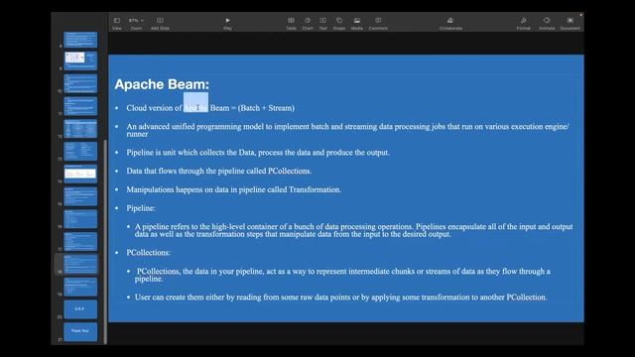635x357 pixels.
Task: Open the View menu button in toolbar
Action: 117,24
